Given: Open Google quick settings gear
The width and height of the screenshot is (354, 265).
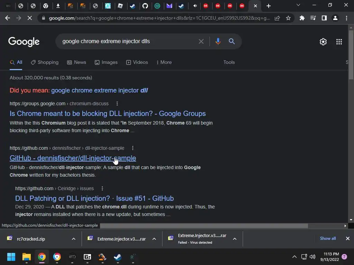Looking at the screenshot, I should (x=323, y=42).
